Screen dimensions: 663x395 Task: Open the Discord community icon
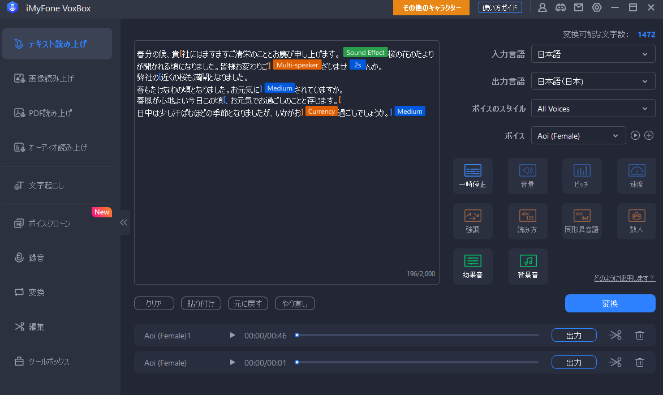point(561,7)
